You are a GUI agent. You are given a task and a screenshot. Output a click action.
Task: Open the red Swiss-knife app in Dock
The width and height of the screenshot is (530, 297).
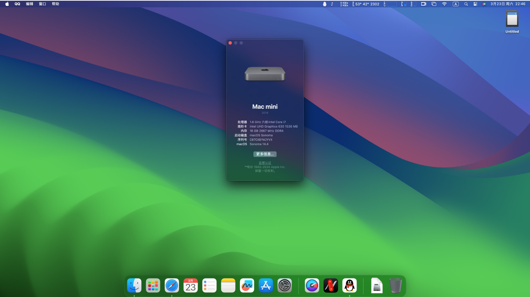pyautogui.click(x=331, y=285)
